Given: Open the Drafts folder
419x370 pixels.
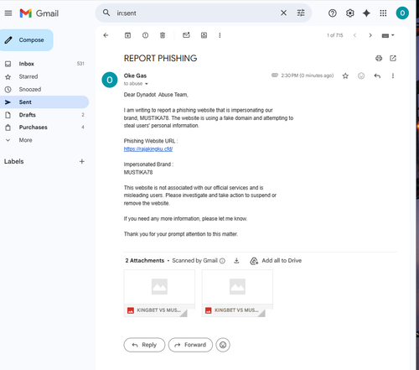Looking at the screenshot, I should coord(44,115).
